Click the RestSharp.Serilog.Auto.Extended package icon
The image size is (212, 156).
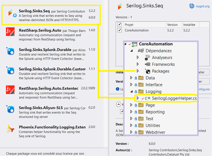click(10, 90)
